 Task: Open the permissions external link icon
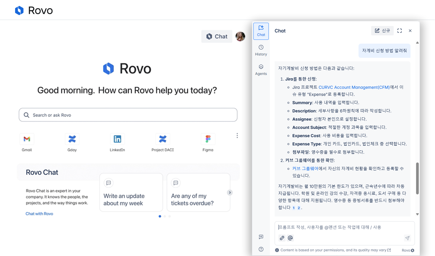pyautogui.click(x=389, y=250)
